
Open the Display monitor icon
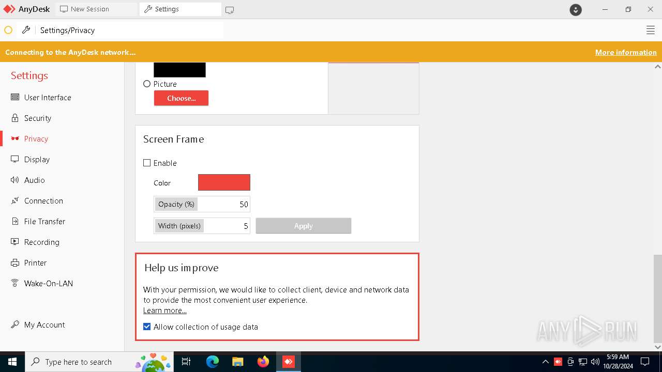click(x=15, y=159)
